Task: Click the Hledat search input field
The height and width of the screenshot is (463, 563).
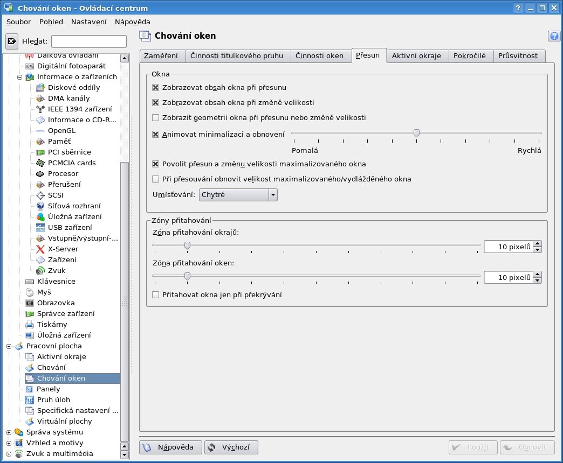Action: click(89, 41)
